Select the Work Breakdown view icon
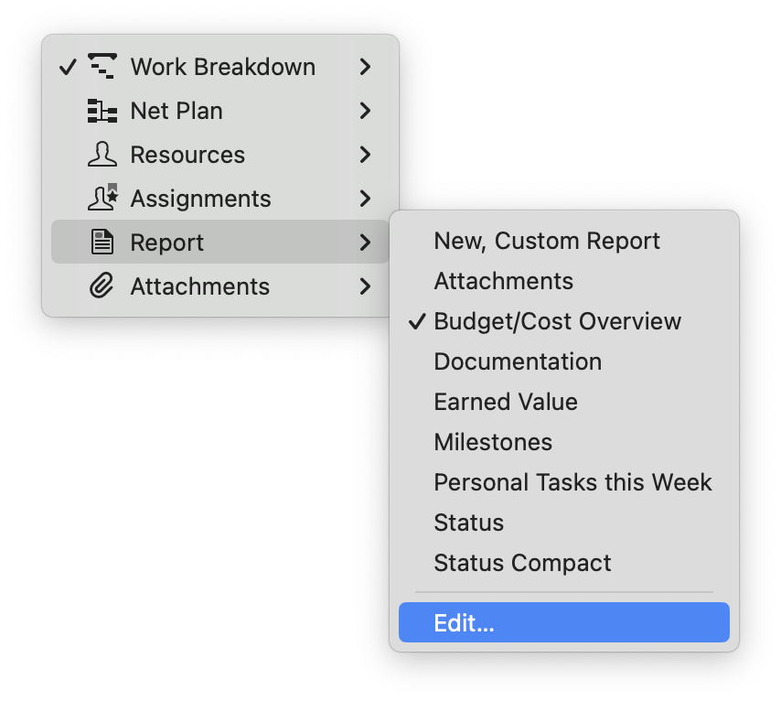This screenshot has width=781, height=701. point(103,66)
